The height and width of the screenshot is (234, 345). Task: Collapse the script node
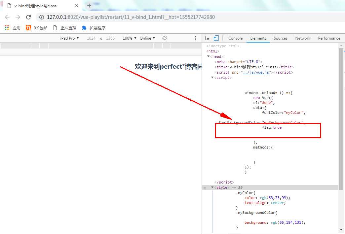click(x=212, y=78)
